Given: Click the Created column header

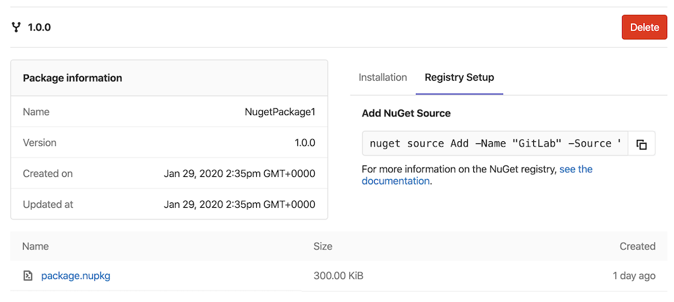Looking at the screenshot, I should click(x=638, y=246).
